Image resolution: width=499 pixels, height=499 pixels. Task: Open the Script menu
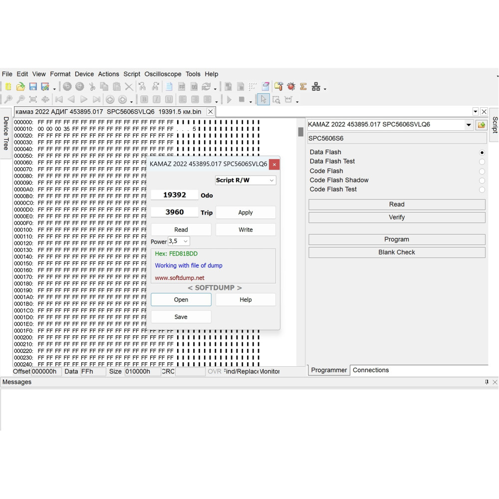click(x=132, y=74)
